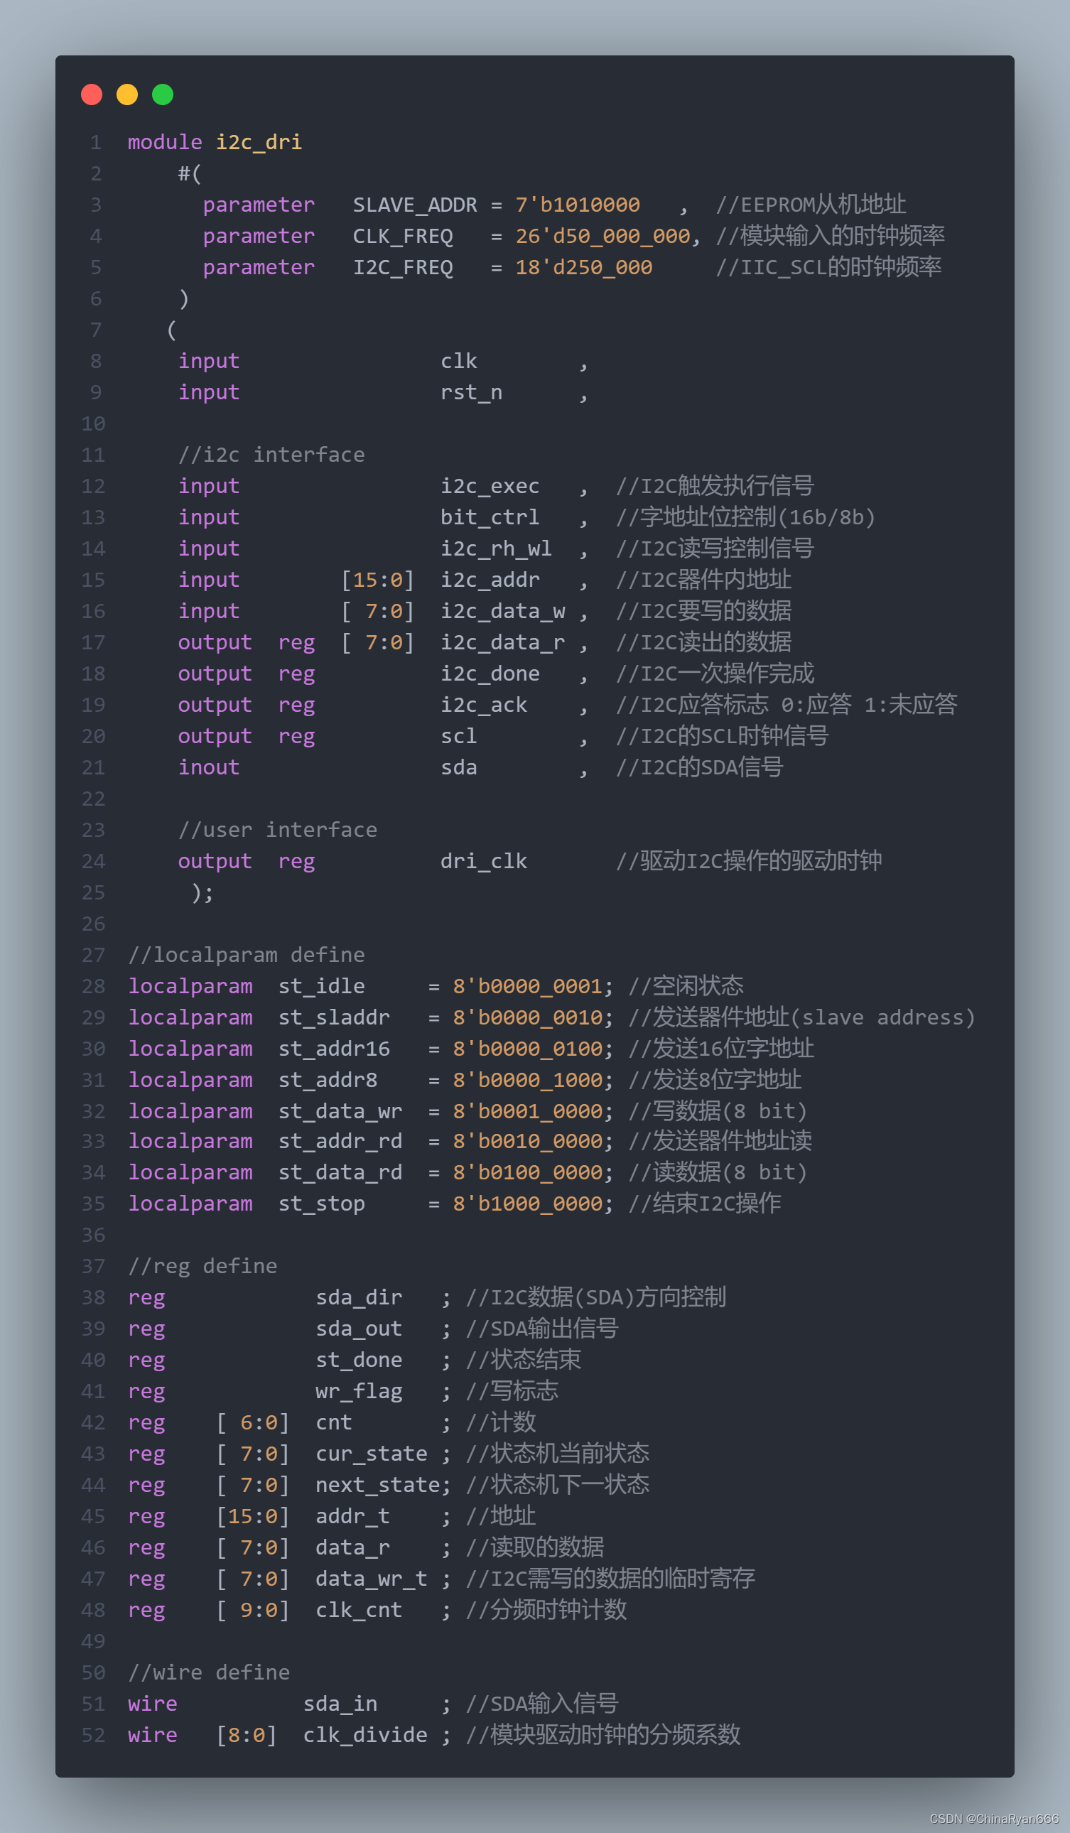
Task: Click the i2c_exec port name
Action: 490,487
